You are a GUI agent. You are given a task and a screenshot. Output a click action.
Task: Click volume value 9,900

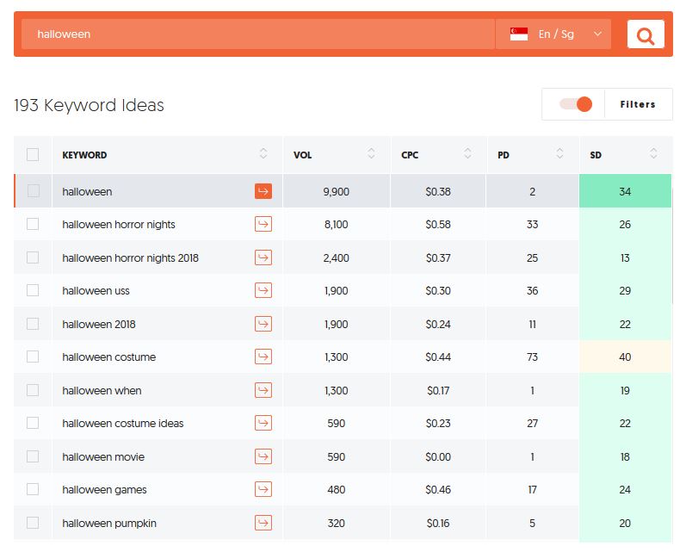[336, 192]
